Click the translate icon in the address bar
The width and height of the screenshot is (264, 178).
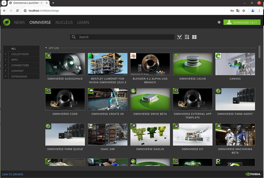coord(238,11)
